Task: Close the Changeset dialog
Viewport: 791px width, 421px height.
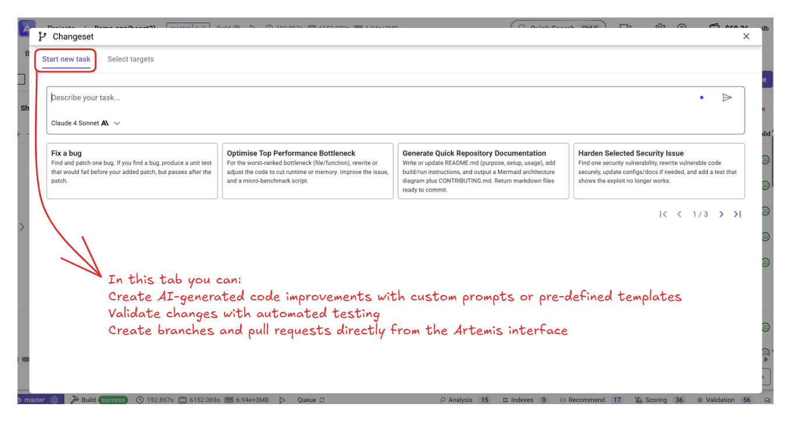Action: click(x=746, y=37)
